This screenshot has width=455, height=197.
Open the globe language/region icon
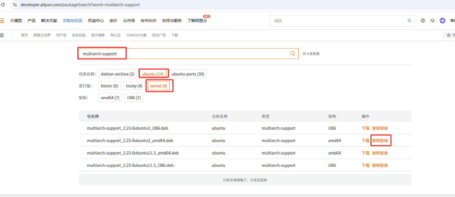pyautogui.click(x=423, y=21)
